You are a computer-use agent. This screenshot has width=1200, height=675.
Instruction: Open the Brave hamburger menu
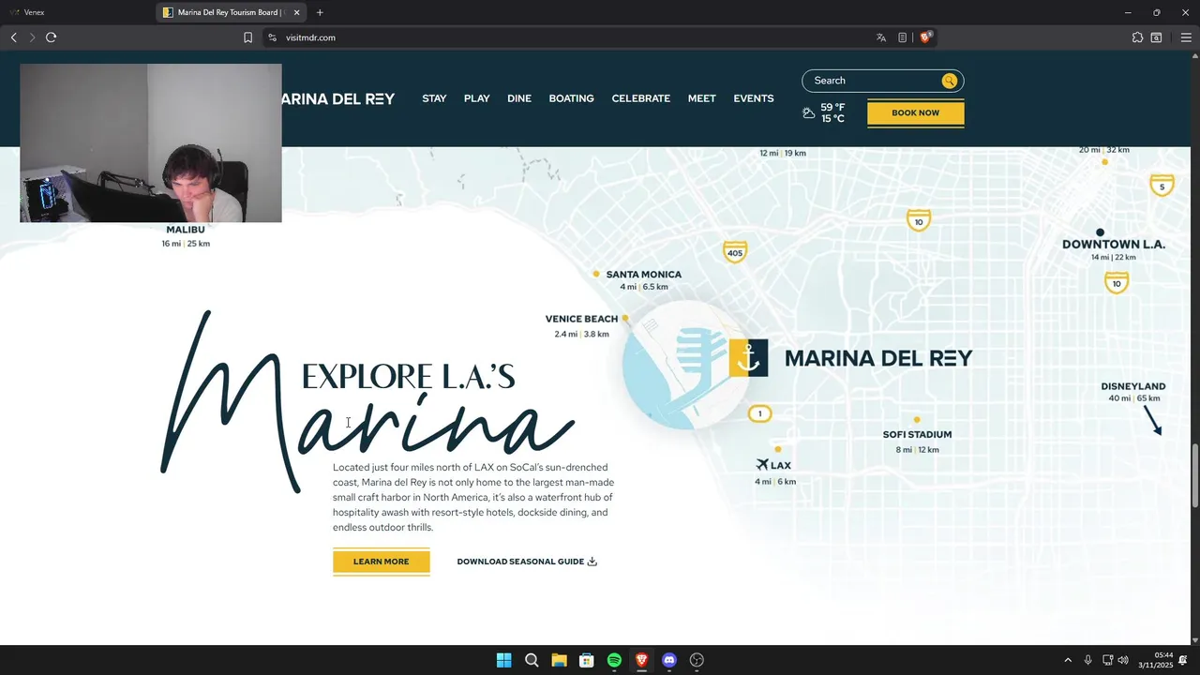coord(1186,37)
